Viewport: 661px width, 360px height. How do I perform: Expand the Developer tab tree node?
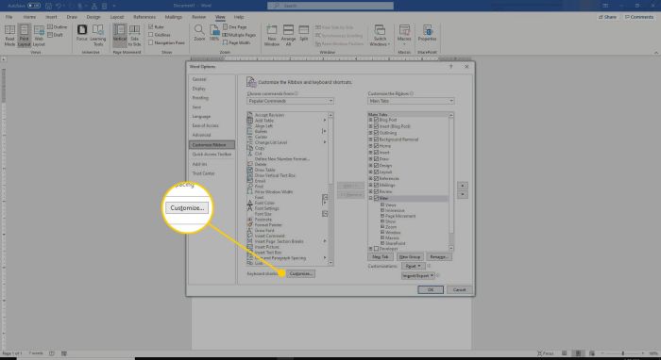coord(371,249)
